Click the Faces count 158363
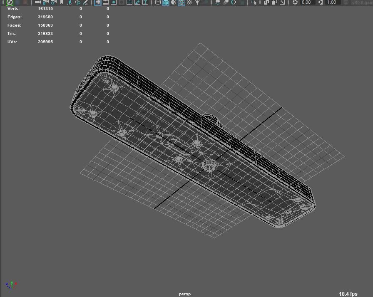 coord(45,25)
